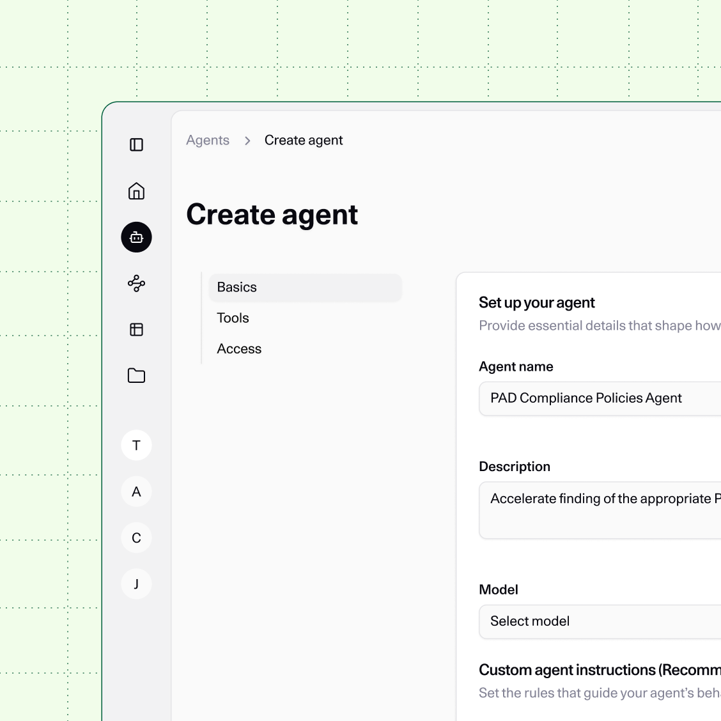Open the workflows node icon
Viewport: 721px width, 721px height.
coord(136,283)
